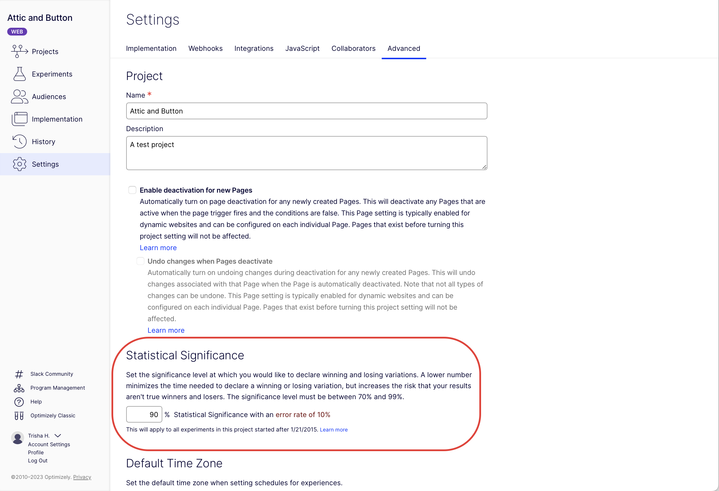Click the Settings gear icon
This screenshot has height=491, width=719.
[x=19, y=164]
